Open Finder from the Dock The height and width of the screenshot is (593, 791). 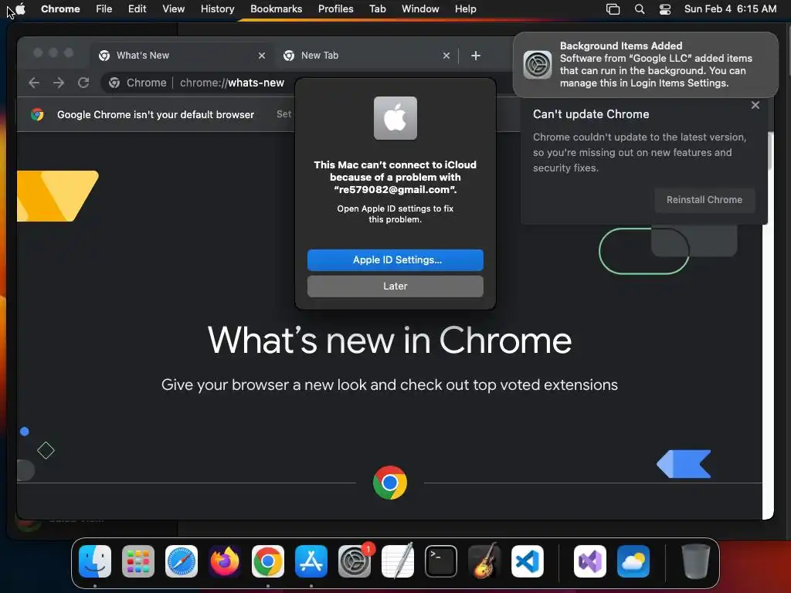tap(95, 561)
